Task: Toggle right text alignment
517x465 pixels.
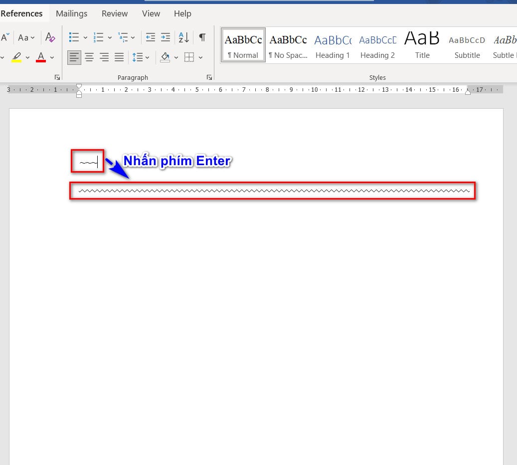Action: coord(104,57)
